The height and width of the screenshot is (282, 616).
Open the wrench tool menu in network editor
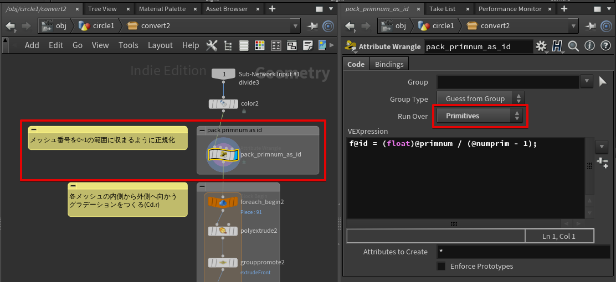pyautogui.click(x=212, y=45)
